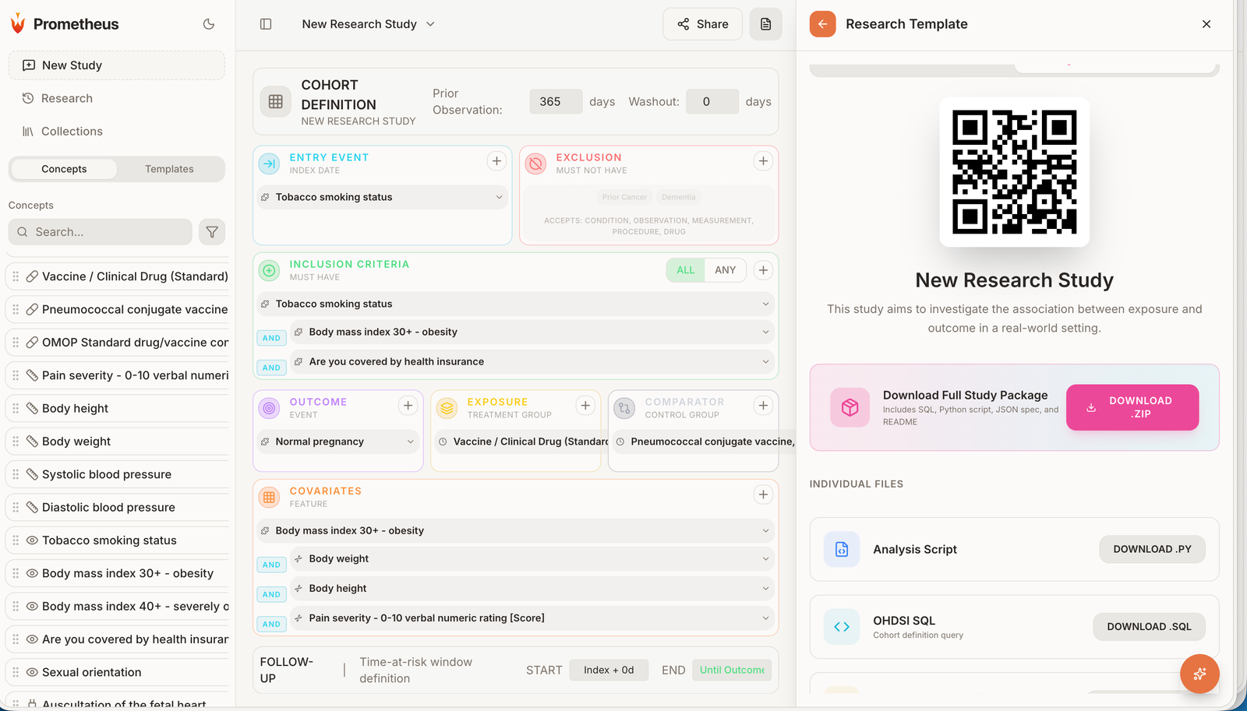
Task: Toggle the AND operator on Body weight covariate
Action: point(270,564)
